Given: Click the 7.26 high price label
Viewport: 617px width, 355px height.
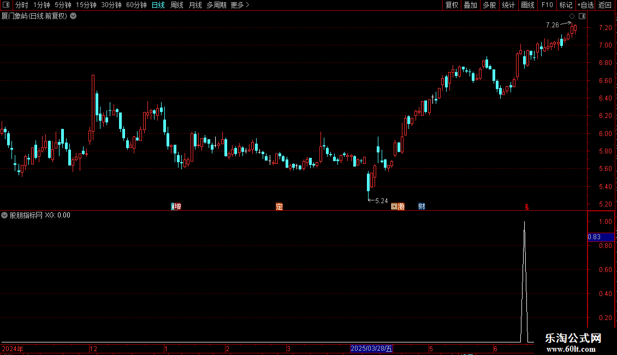Looking at the screenshot, I should pyautogui.click(x=553, y=25).
